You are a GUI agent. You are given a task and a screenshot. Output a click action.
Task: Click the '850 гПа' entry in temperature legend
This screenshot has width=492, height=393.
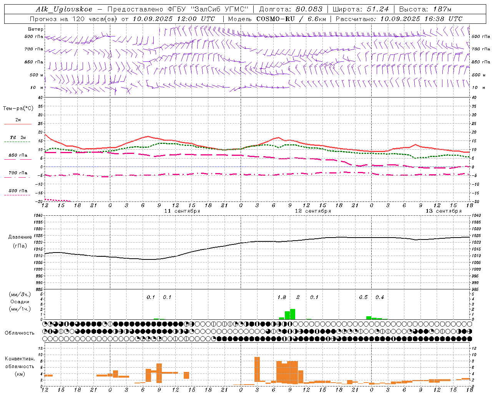18,155
